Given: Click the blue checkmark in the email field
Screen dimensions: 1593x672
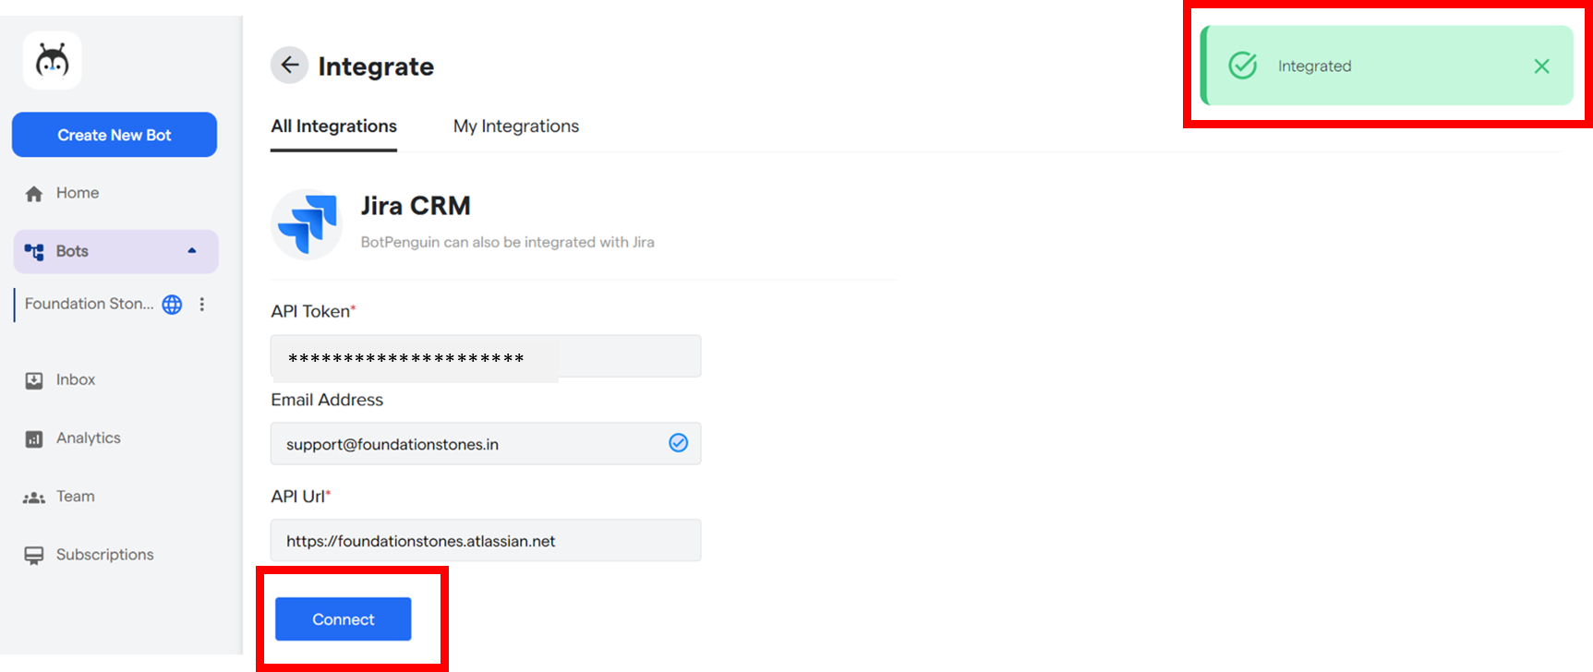Looking at the screenshot, I should [678, 443].
